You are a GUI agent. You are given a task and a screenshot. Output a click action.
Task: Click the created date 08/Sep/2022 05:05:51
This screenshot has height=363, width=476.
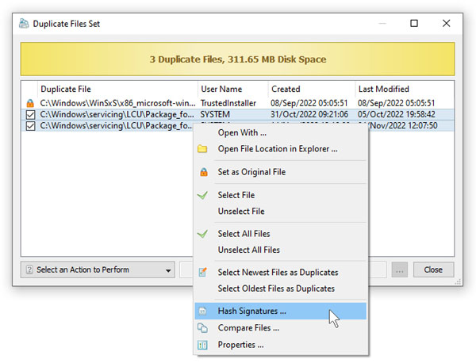(309, 103)
